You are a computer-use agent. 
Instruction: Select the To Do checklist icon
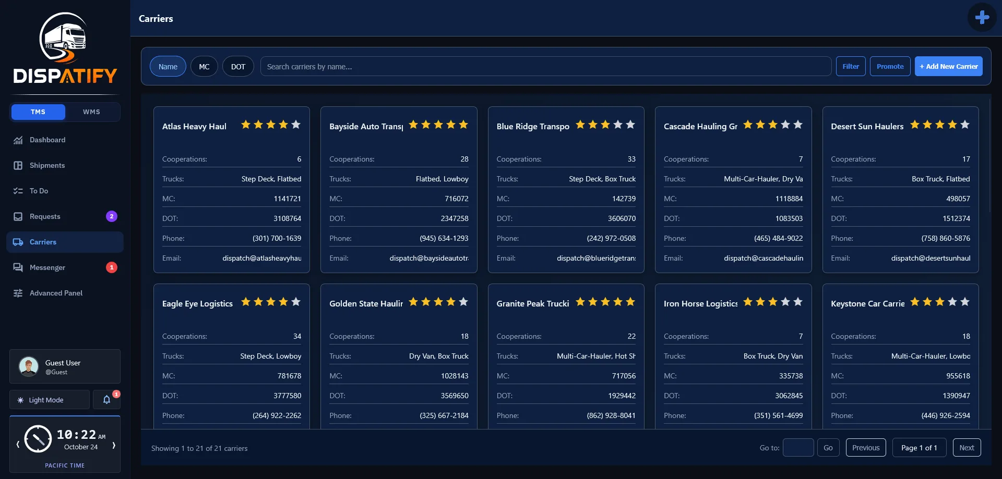pos(18,191)
